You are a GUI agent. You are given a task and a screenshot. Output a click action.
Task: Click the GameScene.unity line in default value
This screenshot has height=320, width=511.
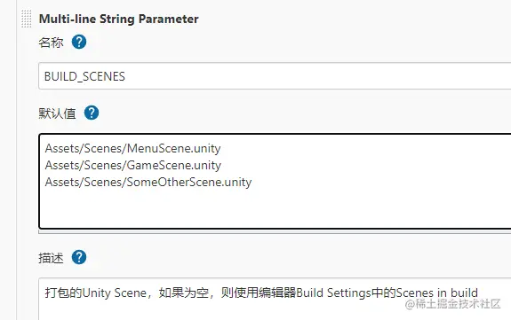point(133,165)
